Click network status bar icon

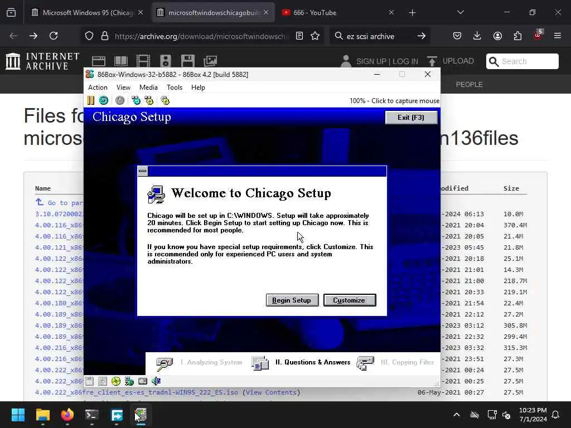[x=129, y=381]
